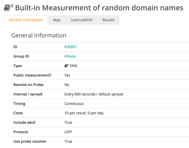Click the Continuous timing value

tap(74, 104)
